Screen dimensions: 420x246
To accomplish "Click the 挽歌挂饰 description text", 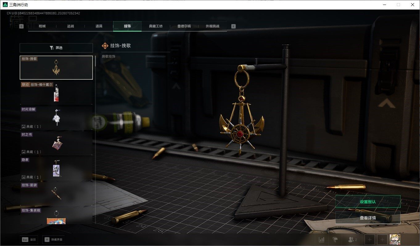I will pyautogui.click(x=109, y=57).
